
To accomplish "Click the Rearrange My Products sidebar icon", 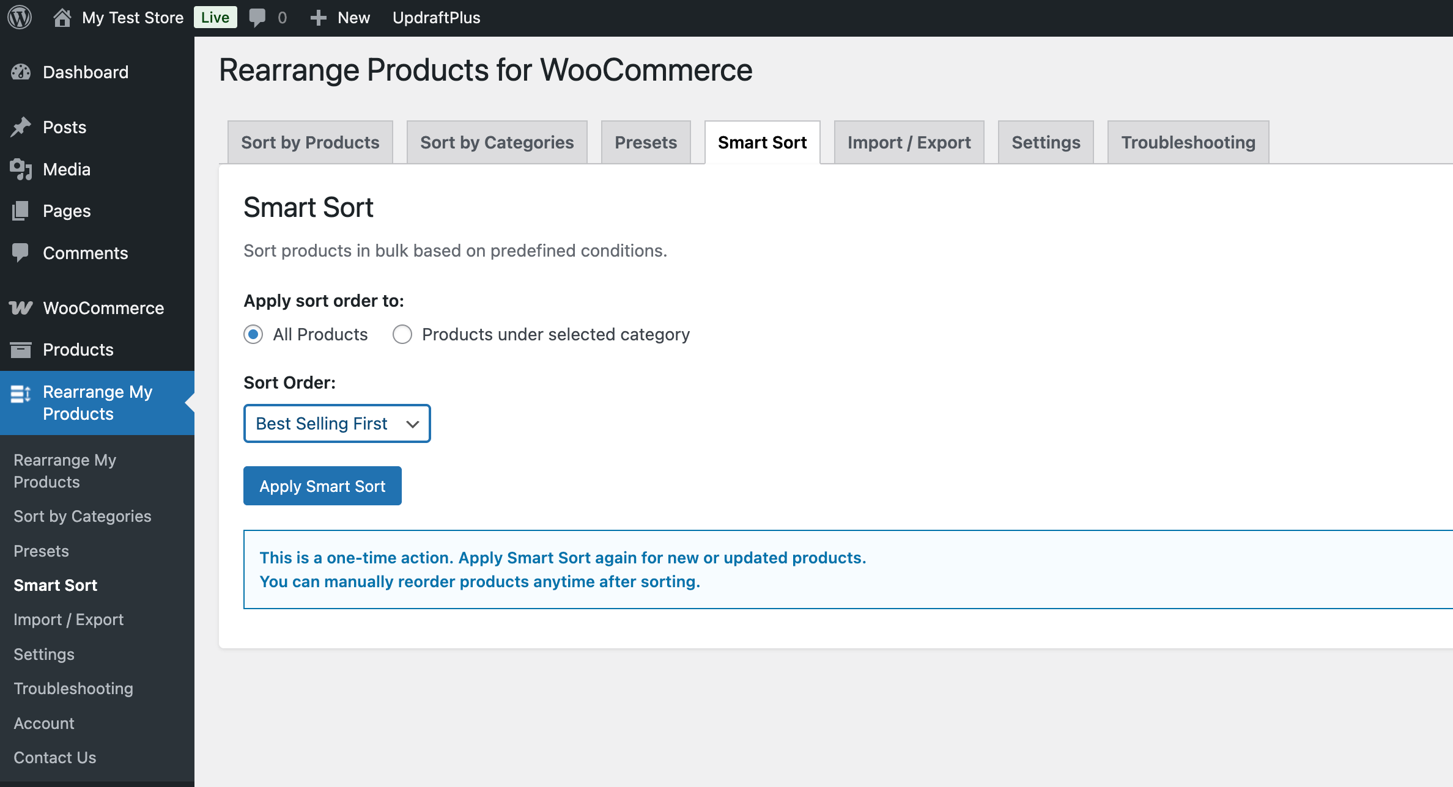I will pyautogui.click(x=20, y=394).
